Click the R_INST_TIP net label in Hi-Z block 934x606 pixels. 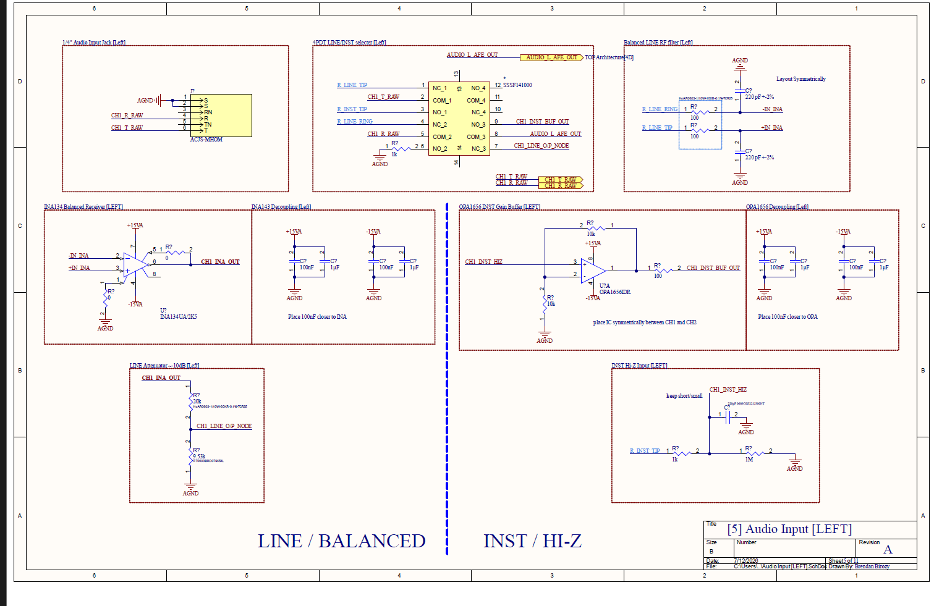(645, 451)
